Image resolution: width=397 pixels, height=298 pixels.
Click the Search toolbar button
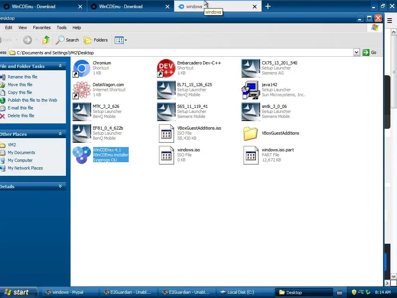tap(67, 40)
